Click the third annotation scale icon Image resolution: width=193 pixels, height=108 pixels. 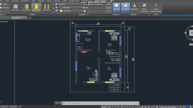click(149, 107)
